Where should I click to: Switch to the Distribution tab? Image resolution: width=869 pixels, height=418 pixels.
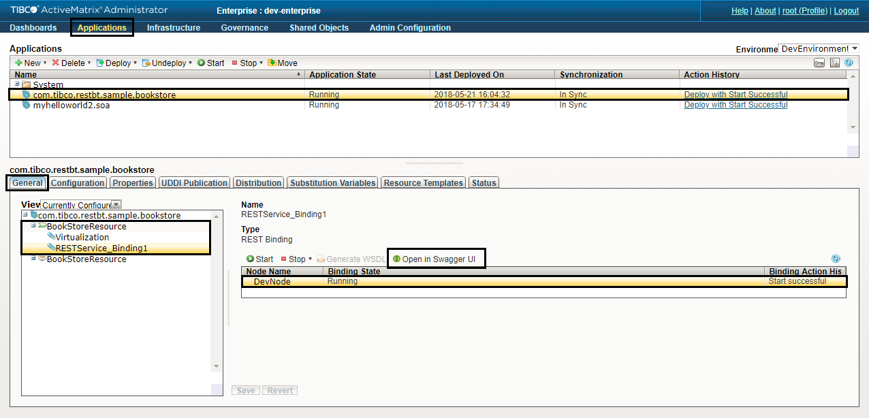[x=258, y=182]
